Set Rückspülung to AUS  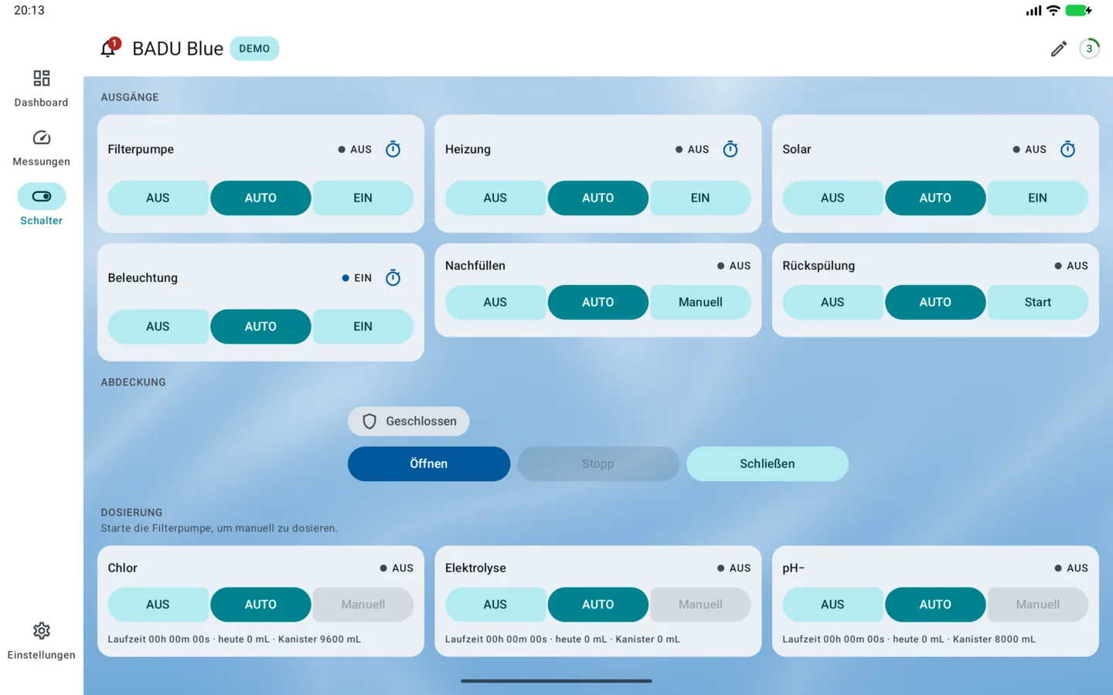832,302
